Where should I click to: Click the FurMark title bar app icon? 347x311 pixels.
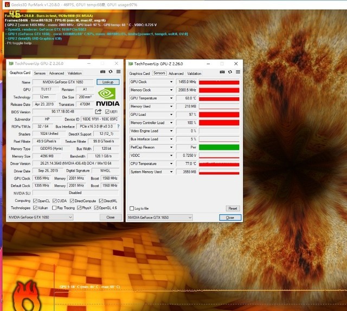coord(7,4)
